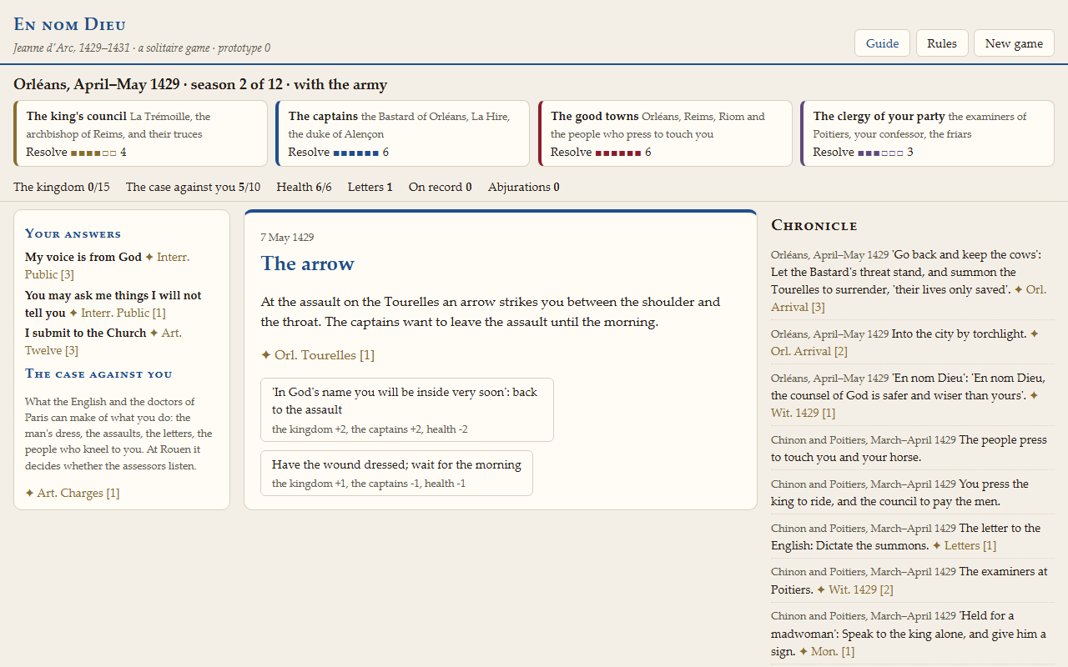Choose 'Have the wound dressed' option
1068x667 pixels.
[x=396, y=473]
